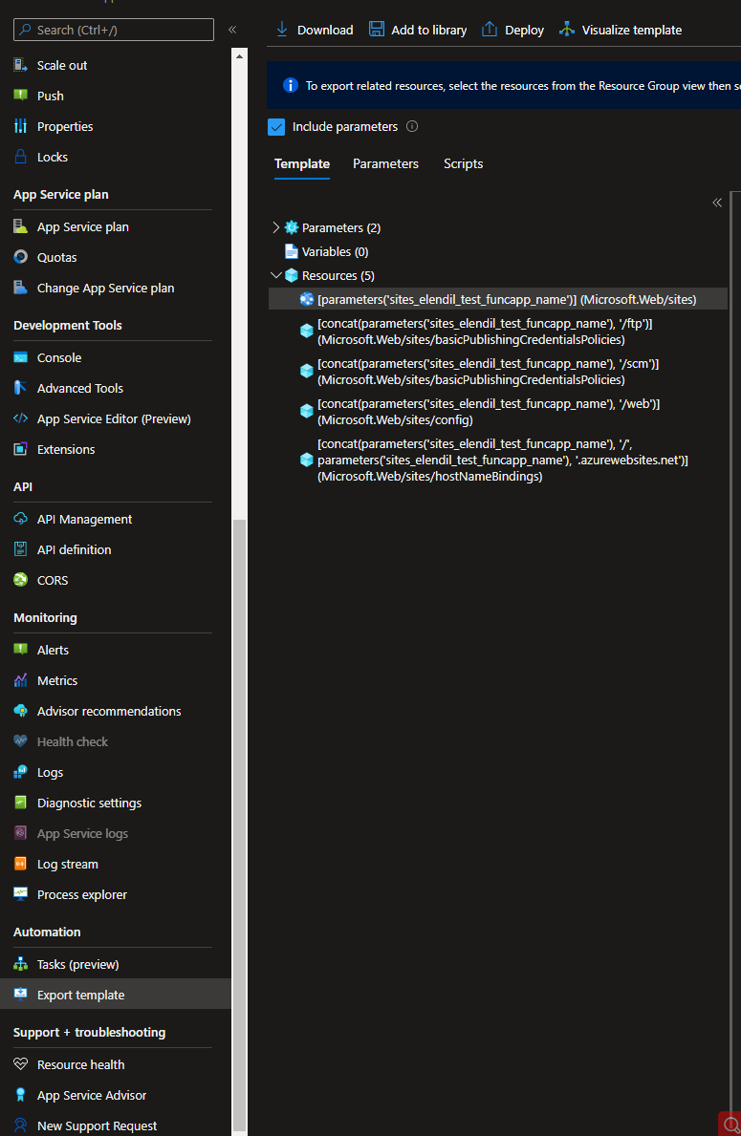Click the Download button
The width and height of the screenshot is (741, 1136).
(x=314, y=30)
